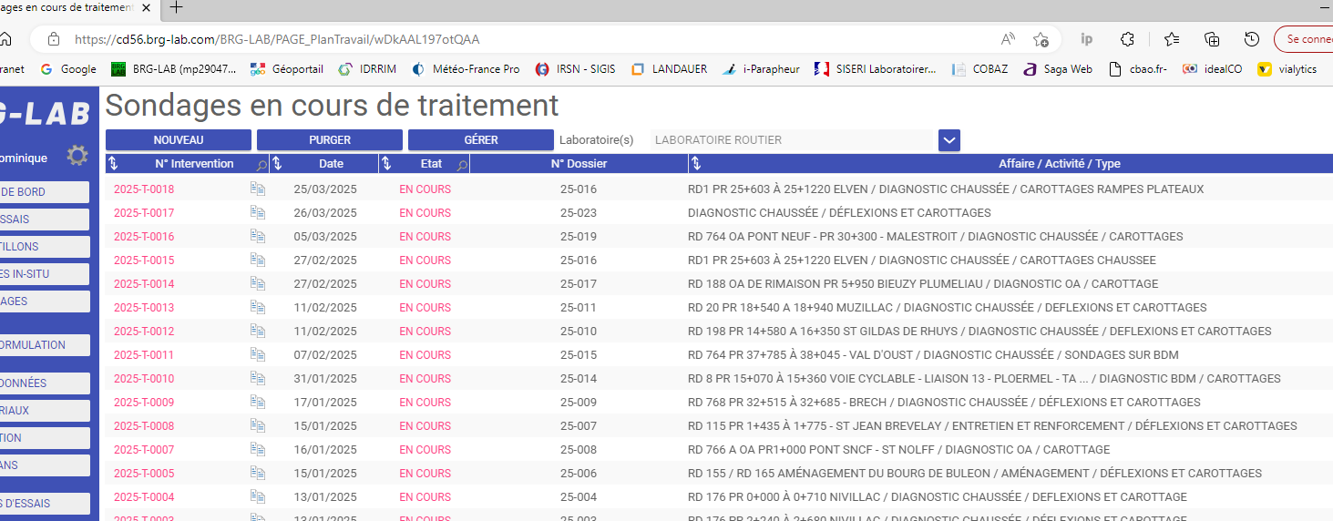
Task: Open the Météo-France Pro bookmark
Action: (x=466, y=69)
